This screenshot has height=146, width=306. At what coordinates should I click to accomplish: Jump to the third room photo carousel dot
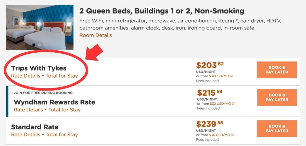click(45, 45)
